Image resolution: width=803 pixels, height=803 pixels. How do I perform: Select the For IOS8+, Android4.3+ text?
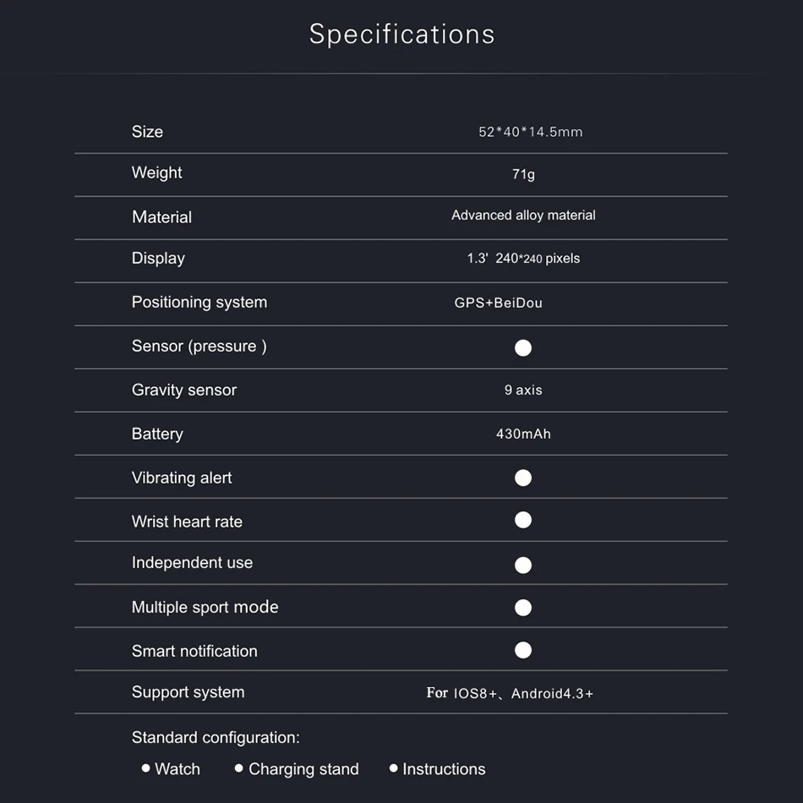[x=510, y=693]
